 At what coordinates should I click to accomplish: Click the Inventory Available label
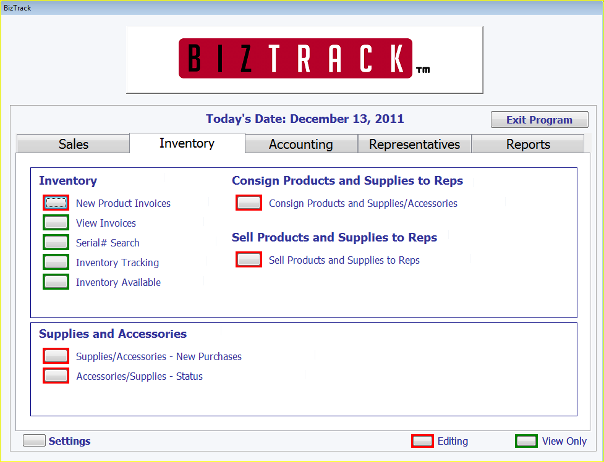118,282
